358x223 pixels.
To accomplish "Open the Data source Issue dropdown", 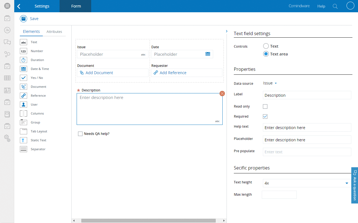I will 270,83.
